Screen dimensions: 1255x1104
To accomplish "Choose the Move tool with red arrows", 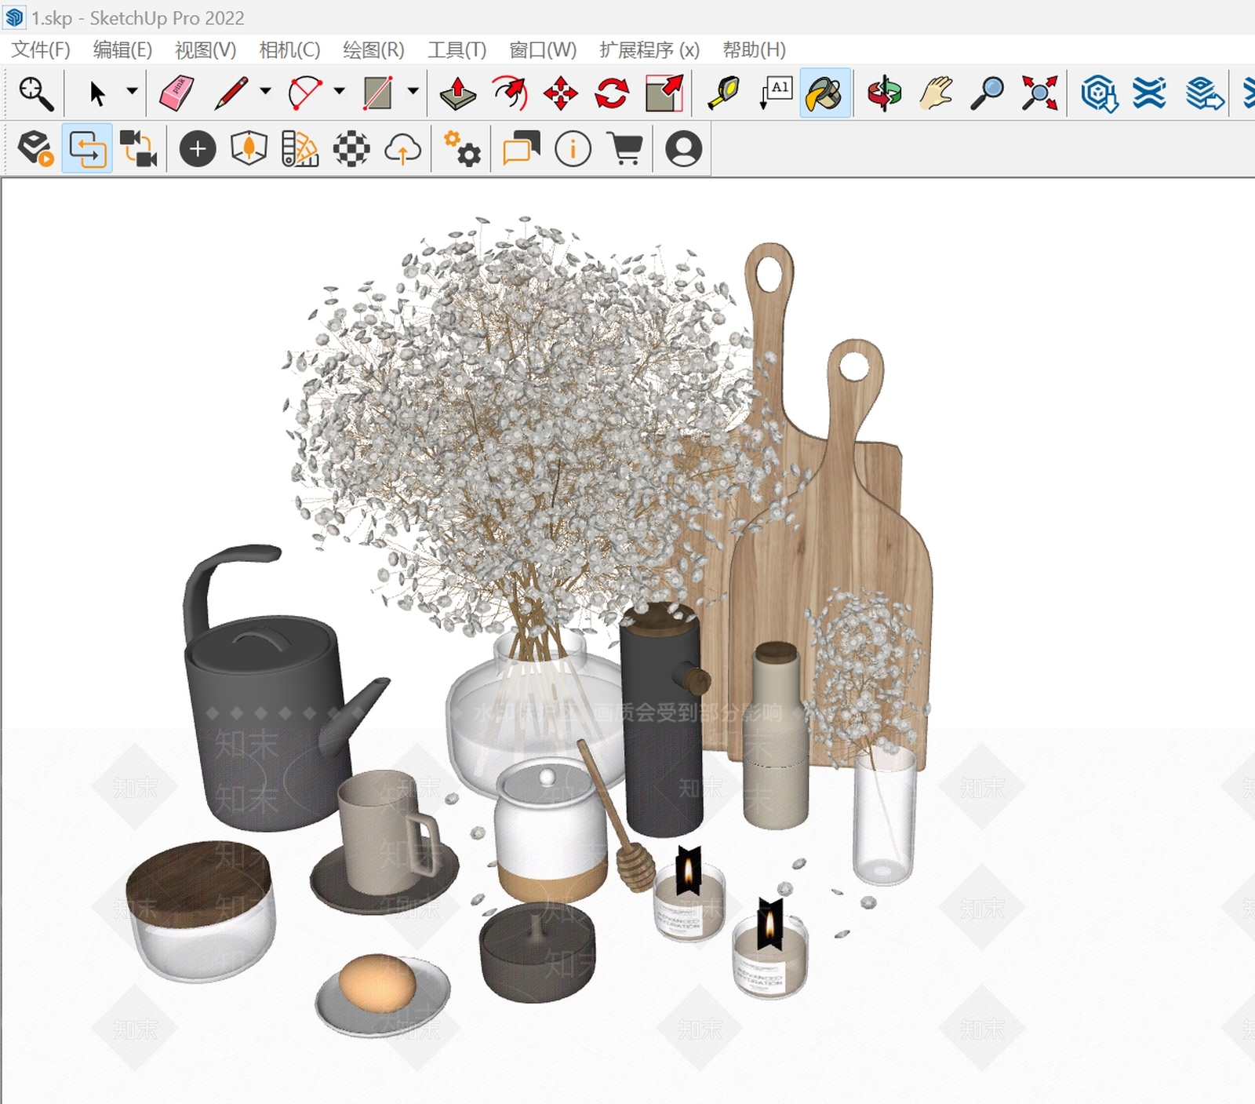I will coord(561,93).
